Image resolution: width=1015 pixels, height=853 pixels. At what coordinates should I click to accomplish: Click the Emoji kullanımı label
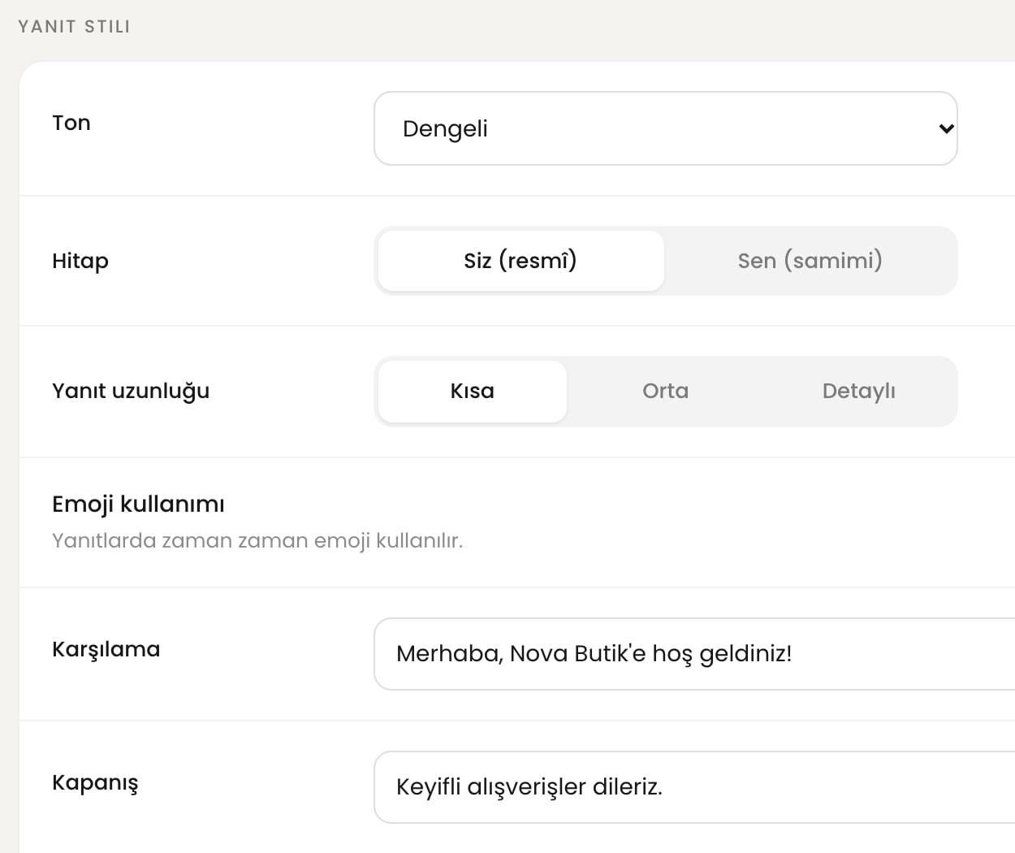tap(138, 504)
